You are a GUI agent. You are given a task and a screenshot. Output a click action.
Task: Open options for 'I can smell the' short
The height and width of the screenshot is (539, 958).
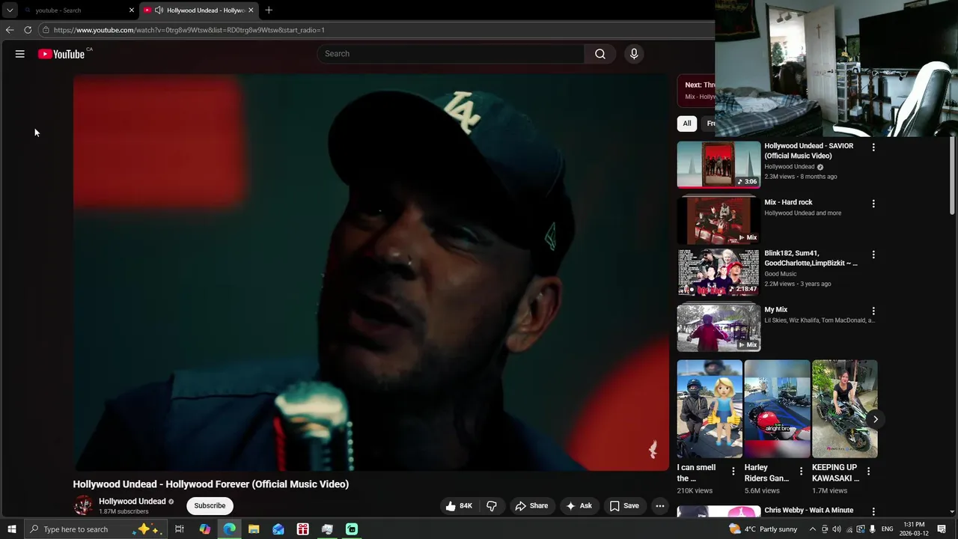(733, 472)
